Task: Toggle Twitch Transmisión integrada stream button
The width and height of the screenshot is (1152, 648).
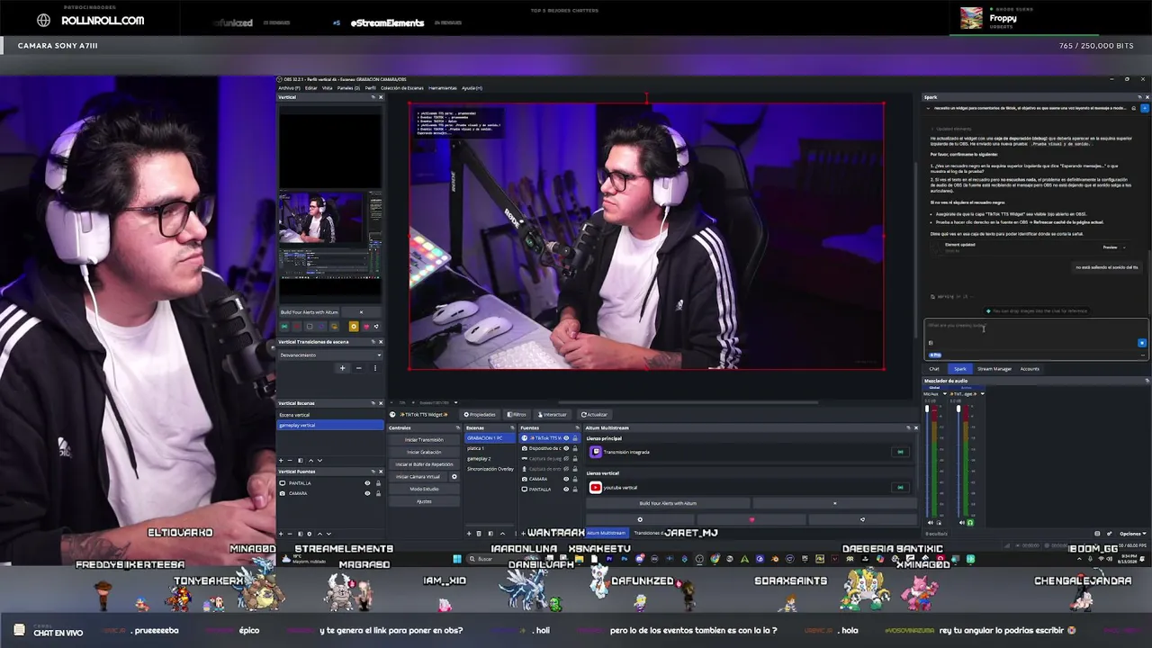Action: [x=899, y=452]
